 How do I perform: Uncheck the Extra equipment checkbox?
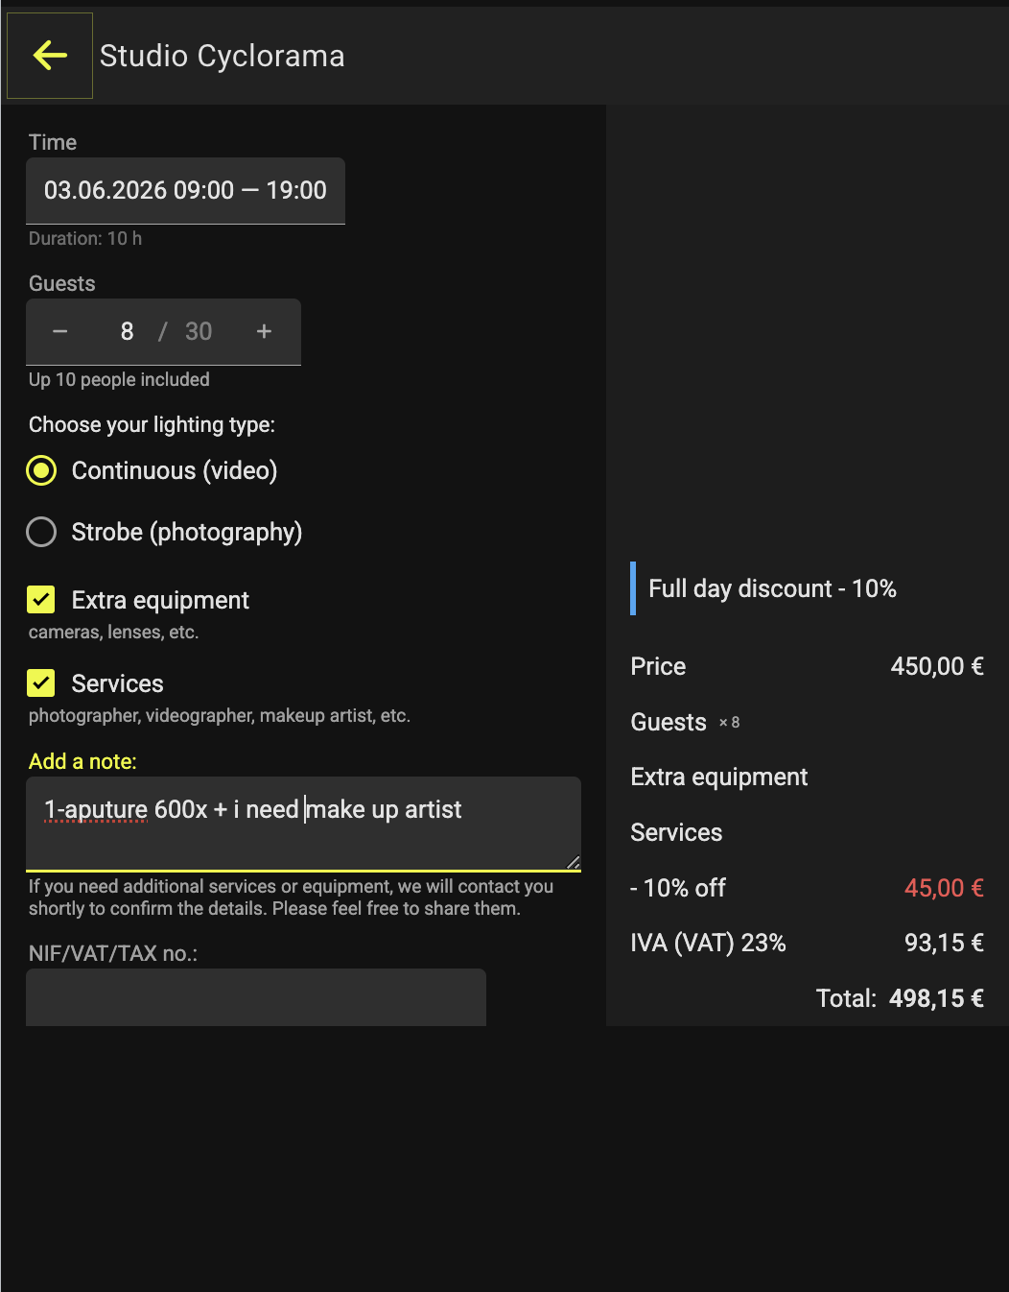click(x=41, y=600)
